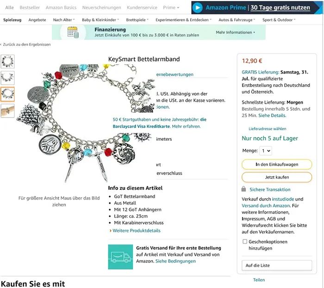Expand the Baby & Kleinkinder menu
This screenshot has width=324, height=288.
pos(100,20)
